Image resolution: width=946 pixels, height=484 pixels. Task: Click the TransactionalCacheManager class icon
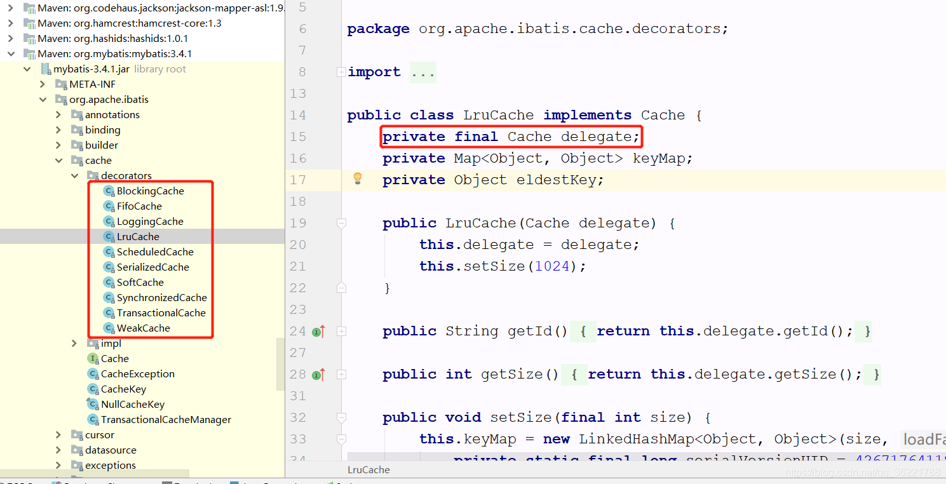point(93,419)
